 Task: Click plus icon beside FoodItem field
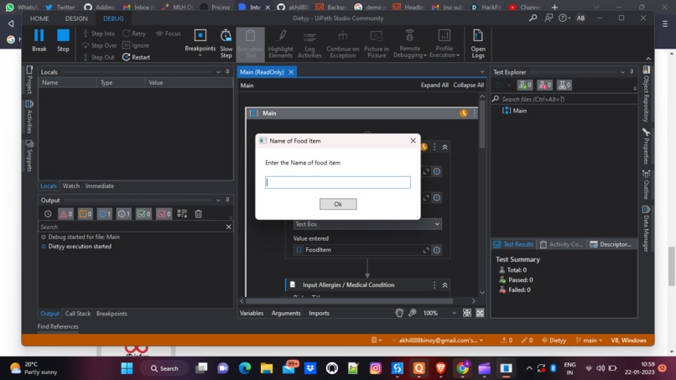[x=437, y=250]
